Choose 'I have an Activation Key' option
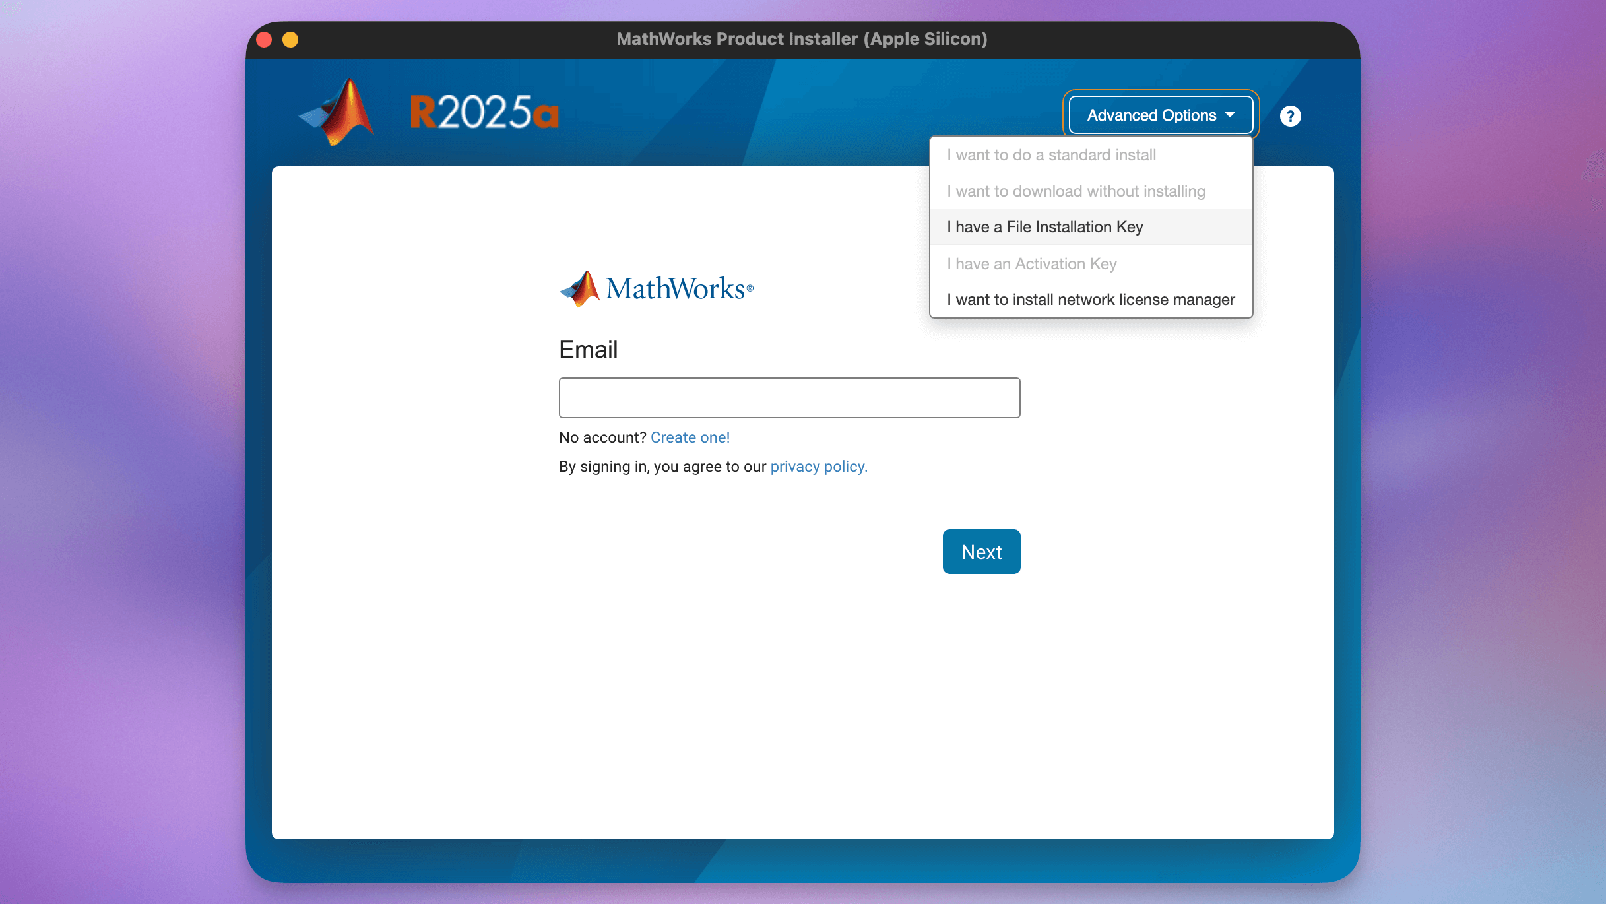 (x=1091, y=264)
